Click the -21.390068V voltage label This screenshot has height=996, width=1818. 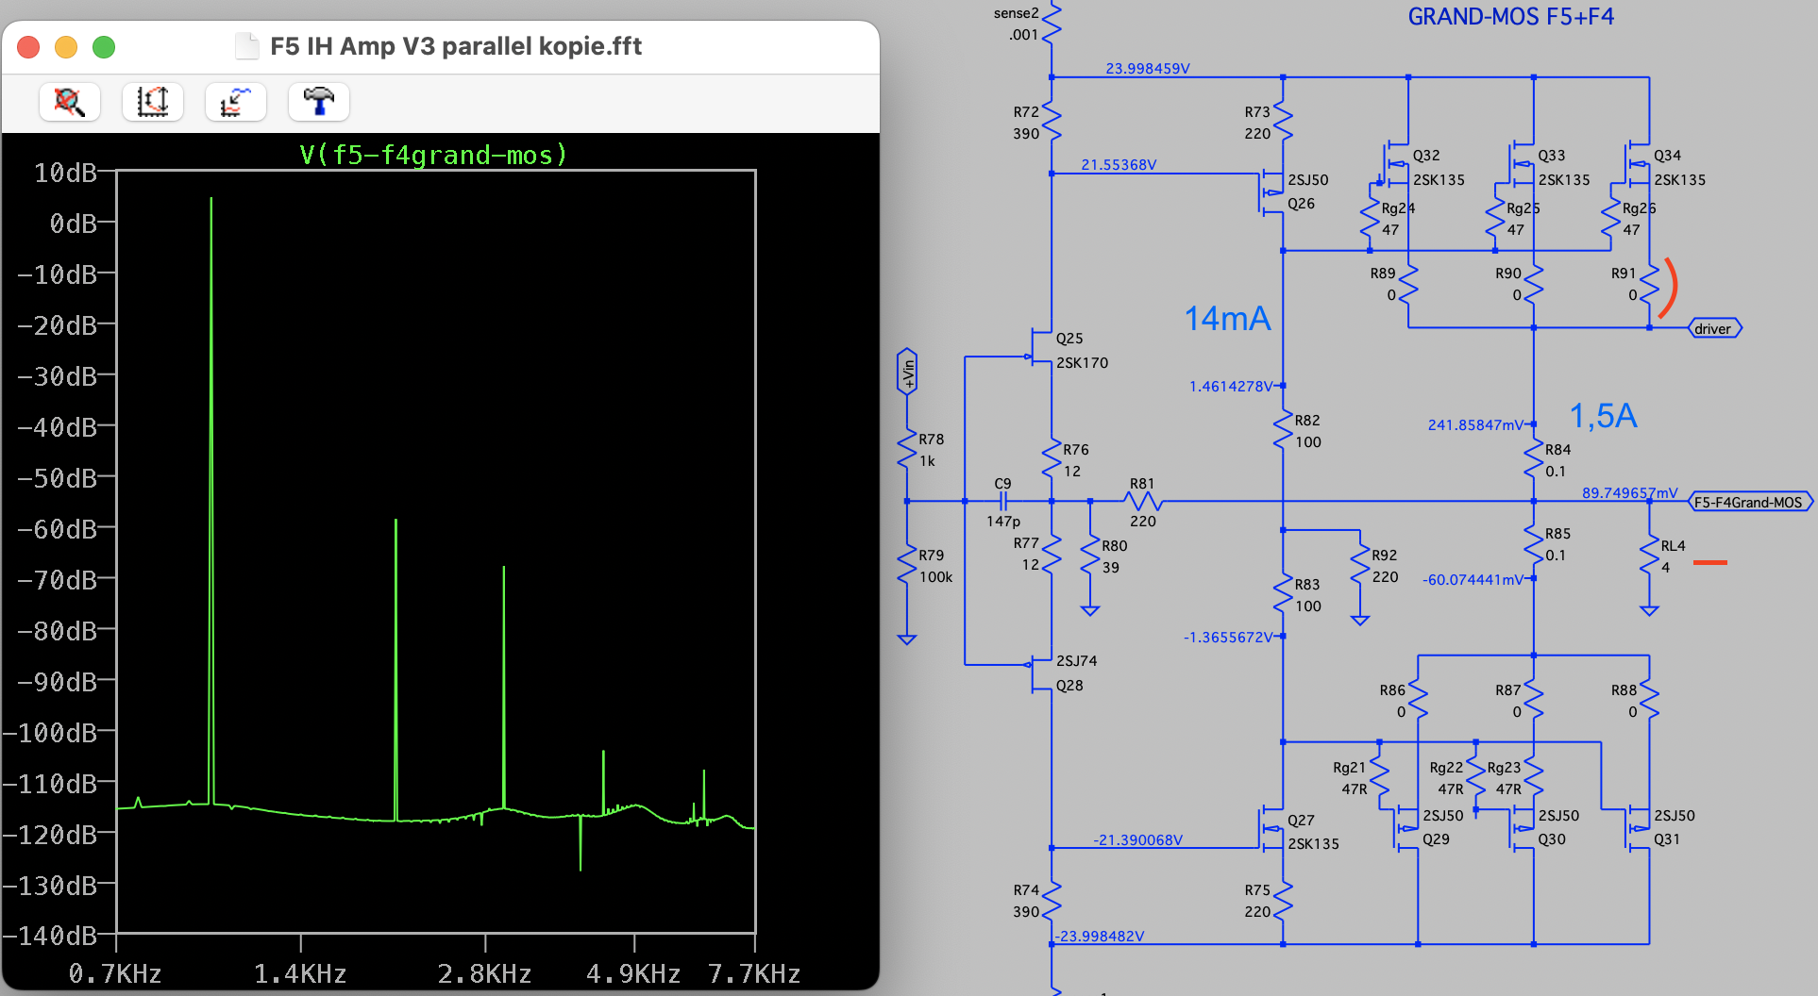click(x=1137, y=840)
